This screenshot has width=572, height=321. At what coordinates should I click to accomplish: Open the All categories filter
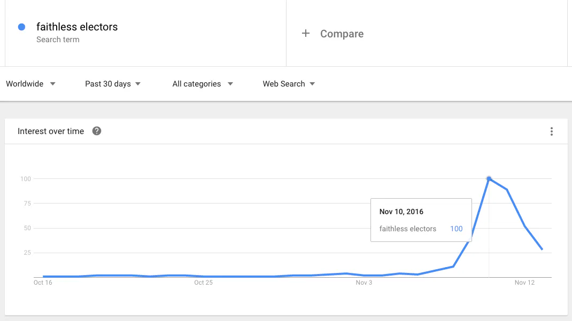click(x=203, y=84)
